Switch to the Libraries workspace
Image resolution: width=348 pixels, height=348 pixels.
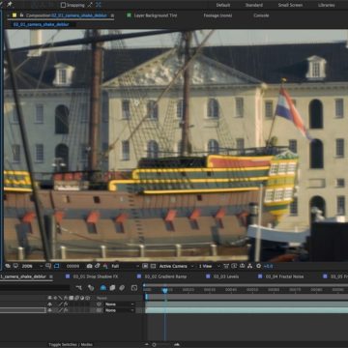327,5
